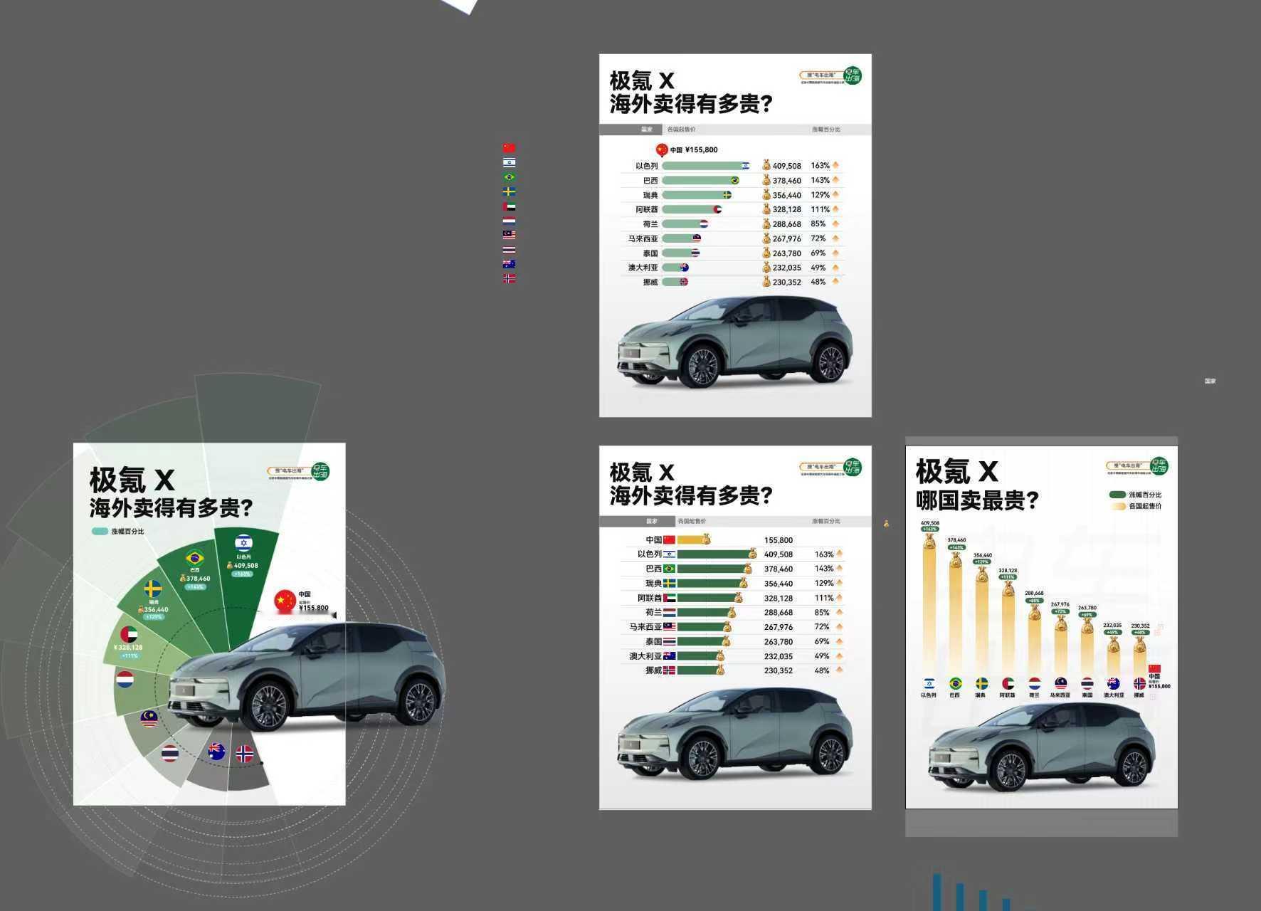1261x911 pixels.
Task: Select the loose China flag outside the posters
Action: tap(509, 148)
